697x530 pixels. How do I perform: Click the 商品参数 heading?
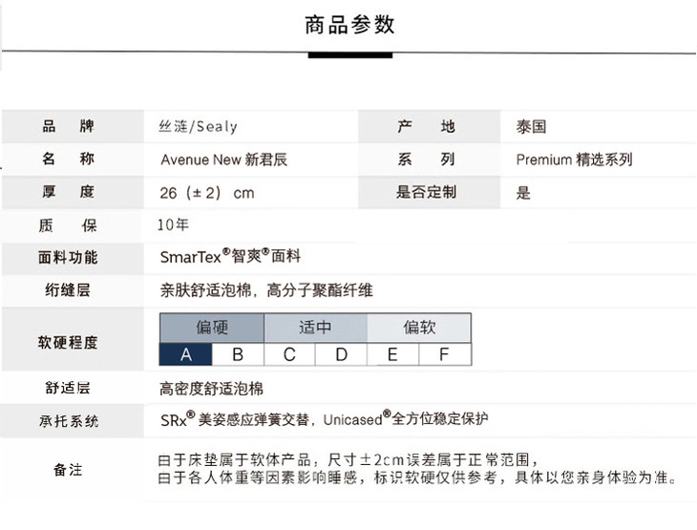(349, 25)
